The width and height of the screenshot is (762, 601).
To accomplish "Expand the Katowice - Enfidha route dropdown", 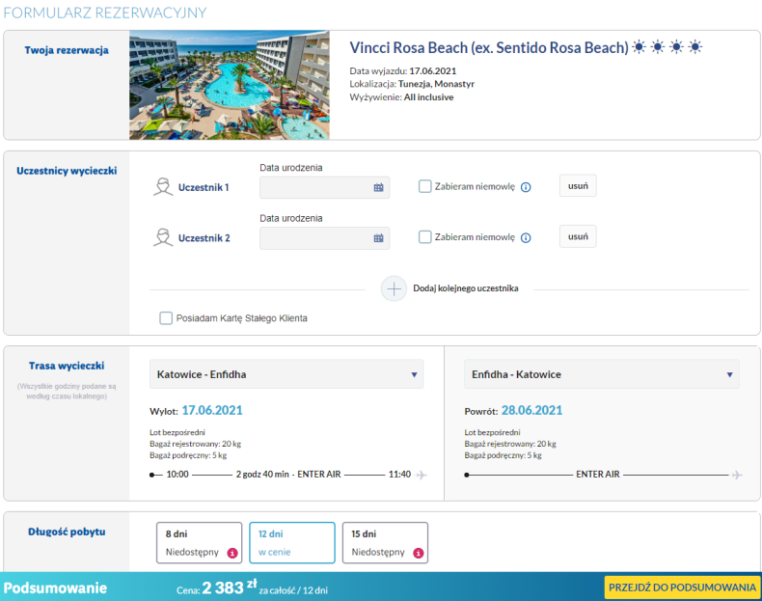I will click(286, 374).
